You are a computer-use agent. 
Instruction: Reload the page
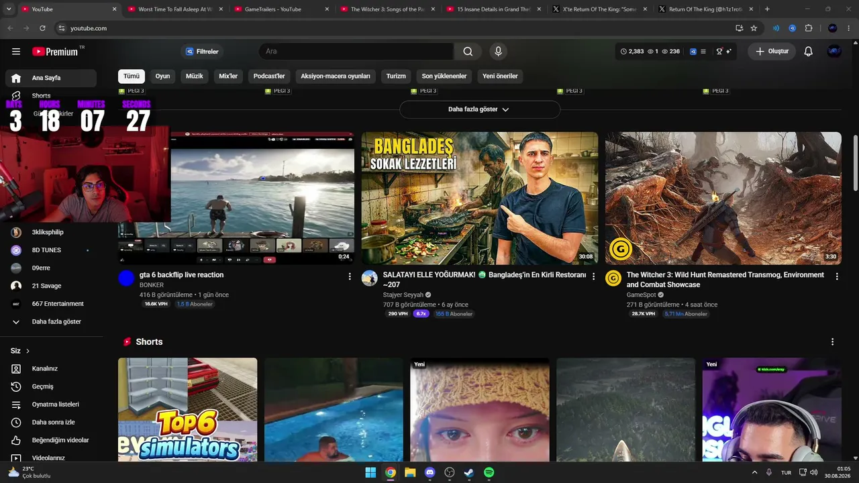42,28
